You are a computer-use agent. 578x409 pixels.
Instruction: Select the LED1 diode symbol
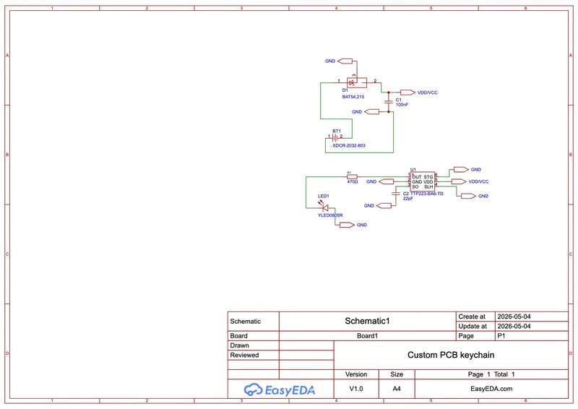point(324,207)
